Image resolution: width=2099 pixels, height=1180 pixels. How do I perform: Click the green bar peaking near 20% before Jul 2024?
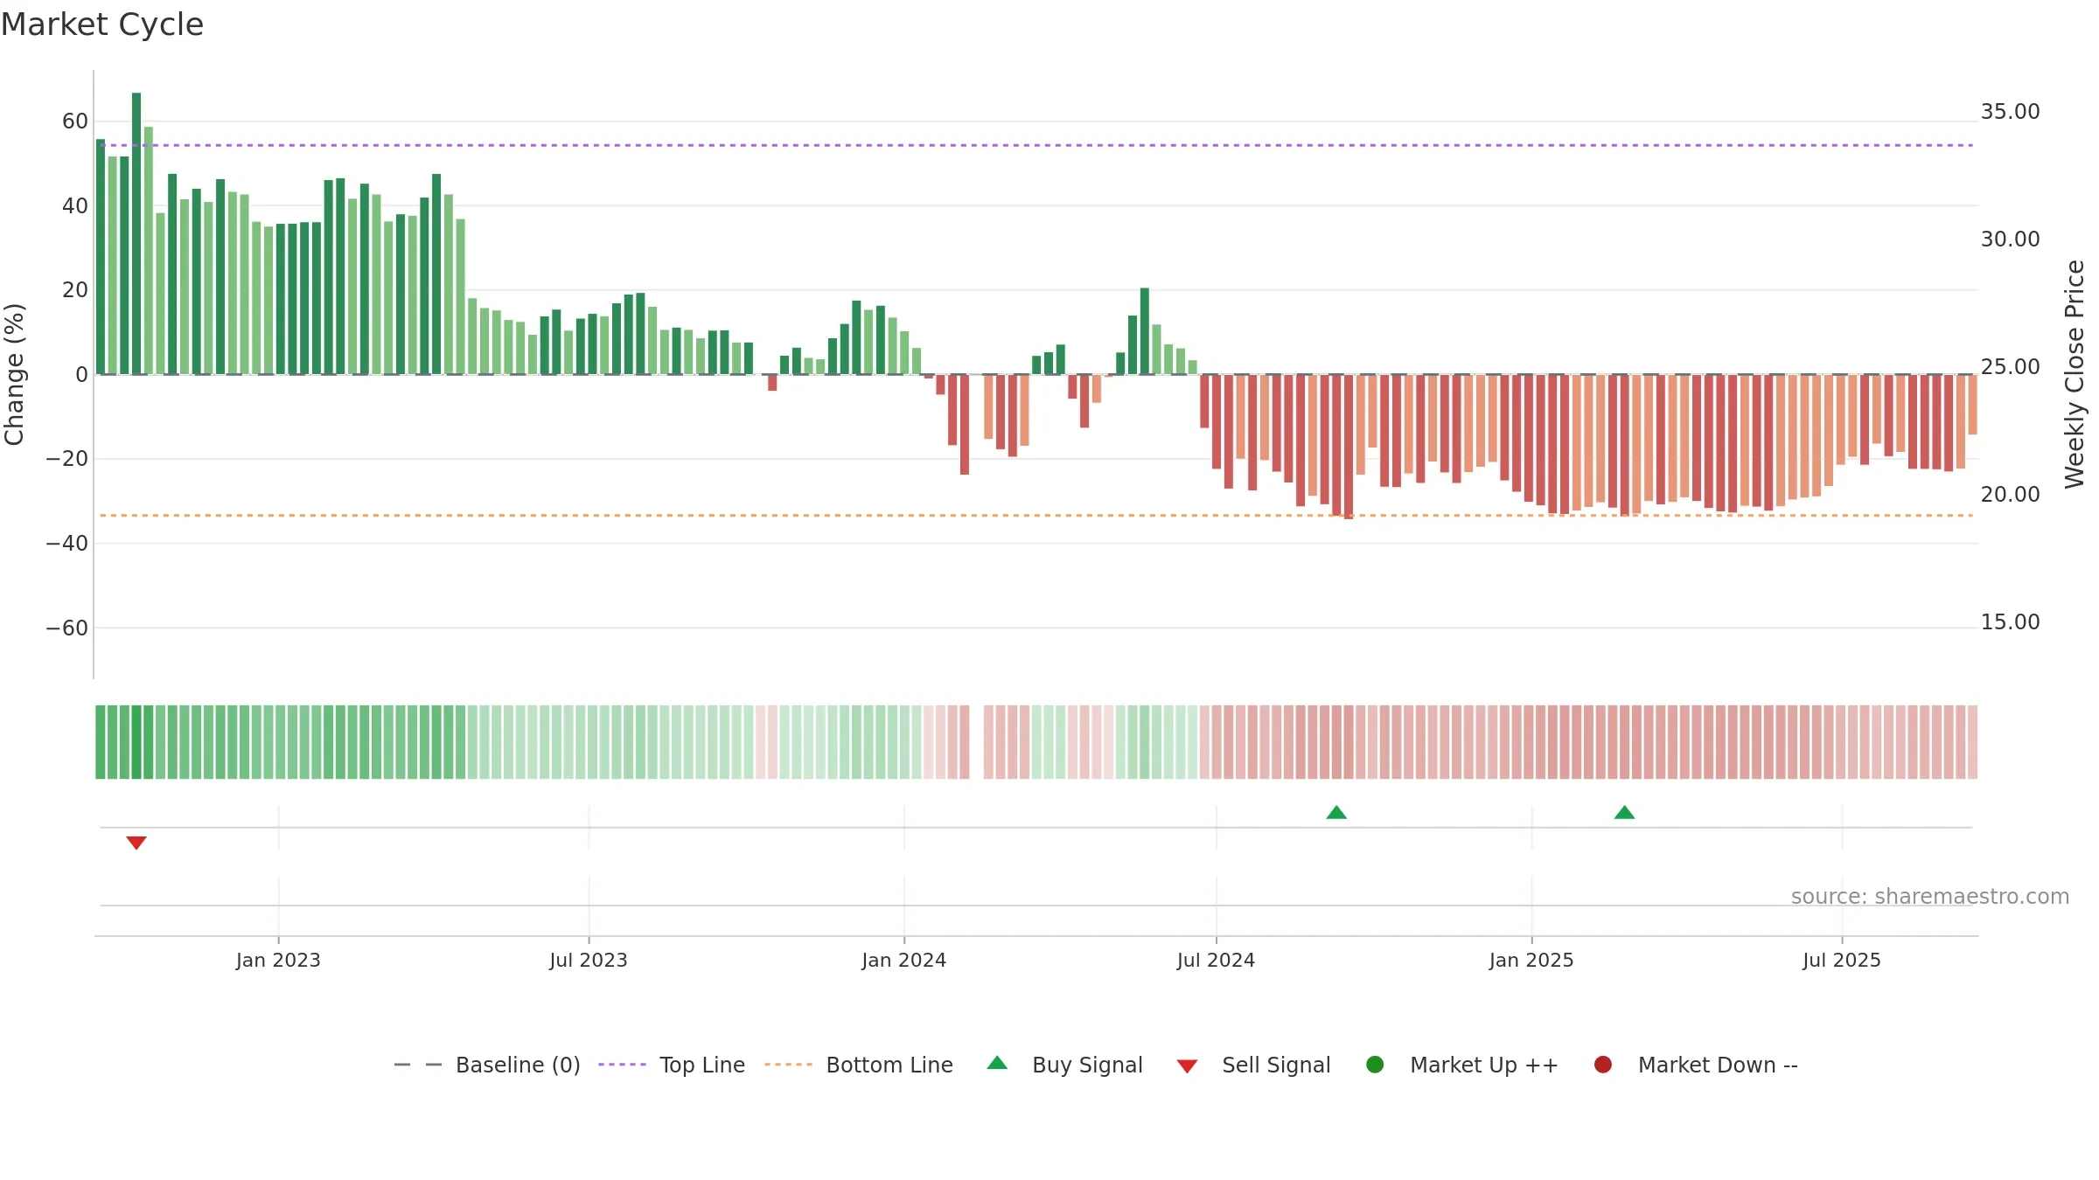pos(1145,331)
